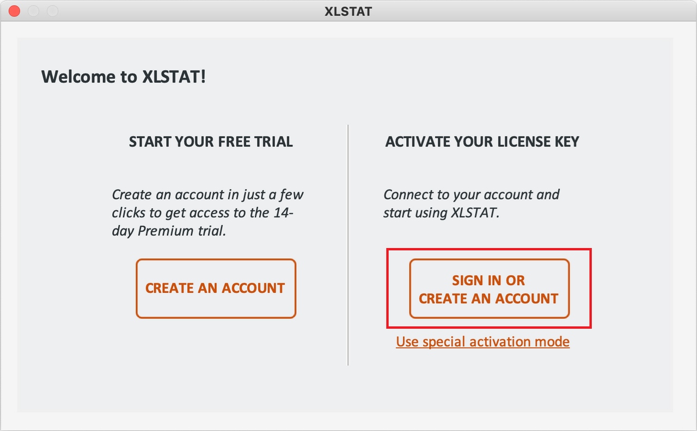Close the XLSTAT window with red button
This screenshot has width=697, height=431.
click(x=15, y=11)
